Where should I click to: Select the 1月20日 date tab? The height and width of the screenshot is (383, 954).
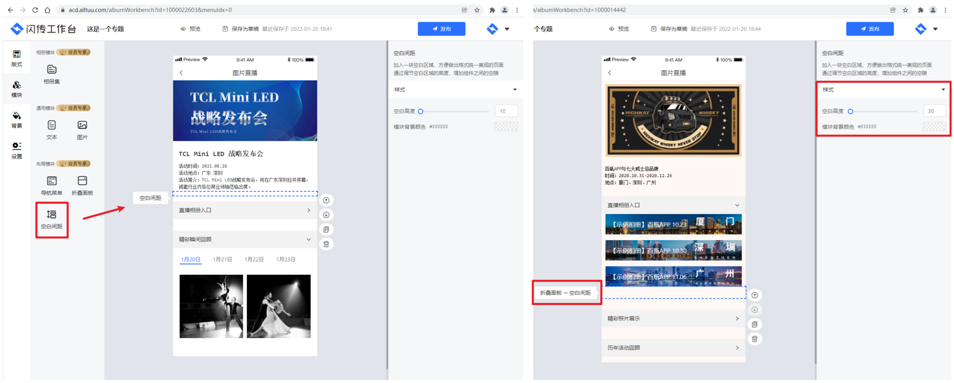190,260
